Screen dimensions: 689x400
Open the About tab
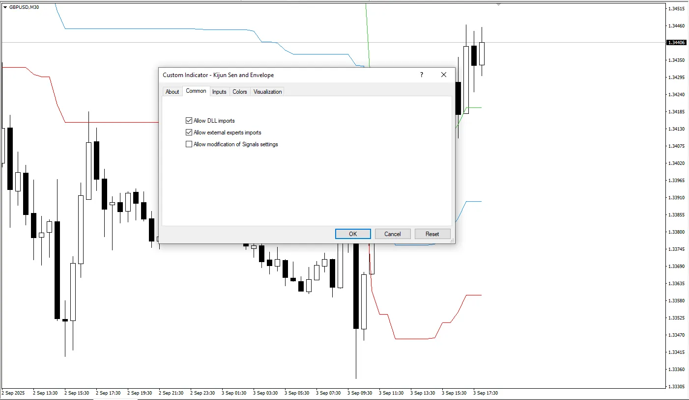172,92
